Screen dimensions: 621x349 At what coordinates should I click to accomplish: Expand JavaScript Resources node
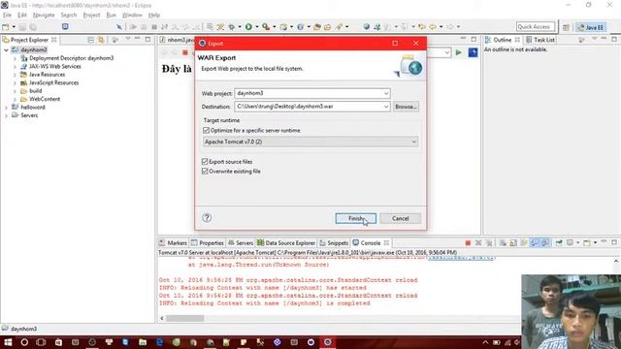pyautogui.click(x=15, y=82)
